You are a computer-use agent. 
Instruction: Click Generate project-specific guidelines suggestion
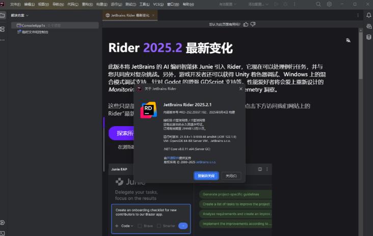click(235, 194)
